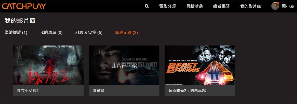This screenshot has width=297, height=104.
Task: Open 我的影片庫 in top navigation
Action: tap(251, 6)
